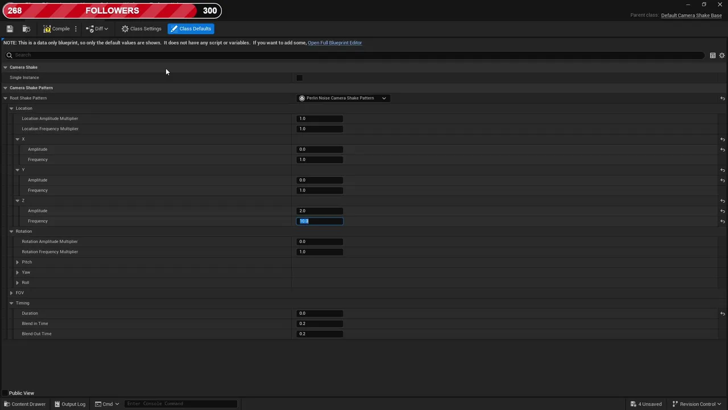Open Perlin Noise Camera Shake Pattern dropdown
Image resolution: width=728 pixels, height=410 pixels.
pyautogui.click(x=343, y=98)
